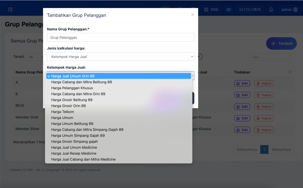Select Harga Pelanggan Khusus option
Image resolution: width=303 pixels, height=188 pixels.
(72, 88)
